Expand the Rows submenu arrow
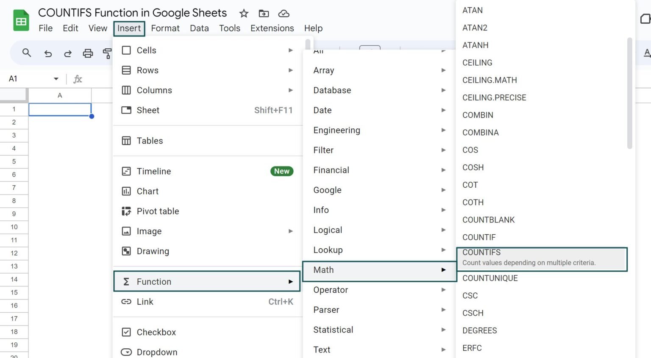 291,70
